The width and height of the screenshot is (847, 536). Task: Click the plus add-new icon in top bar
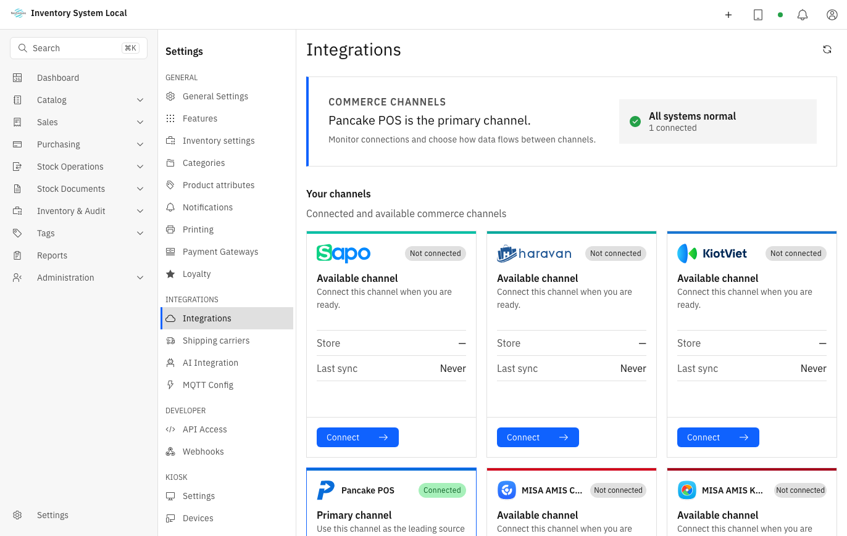[x=728, y=15]
